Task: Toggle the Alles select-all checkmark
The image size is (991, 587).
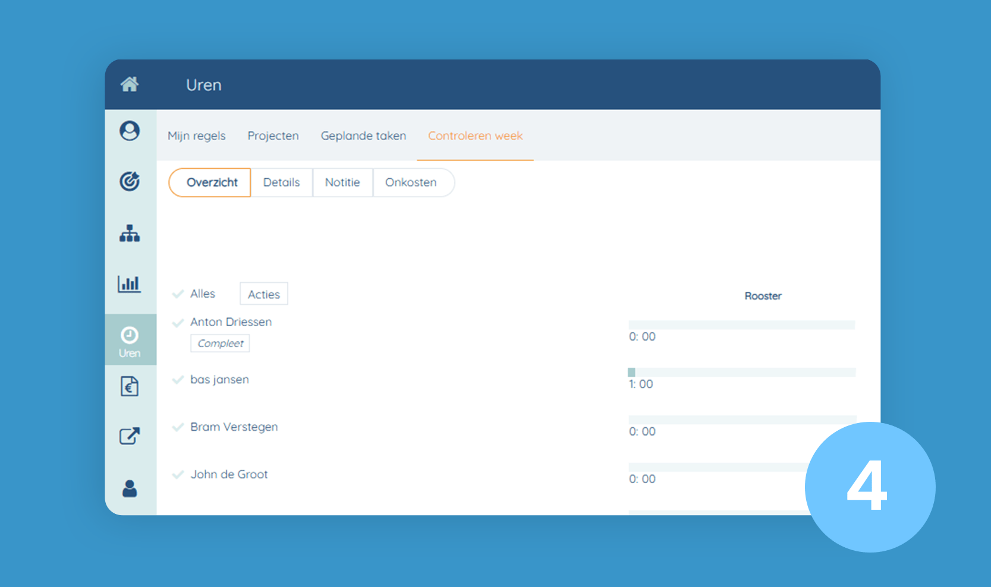Action: [x=178, y=294]
